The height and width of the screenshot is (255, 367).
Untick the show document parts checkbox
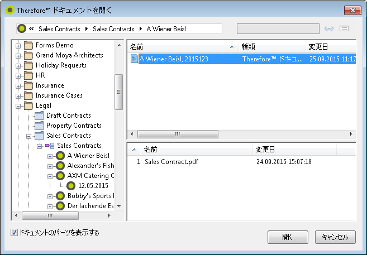14,233
